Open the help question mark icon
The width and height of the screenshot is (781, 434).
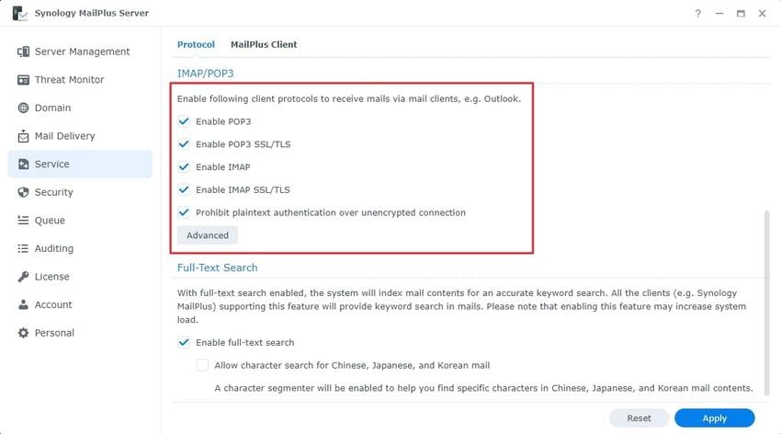[698, 14]
